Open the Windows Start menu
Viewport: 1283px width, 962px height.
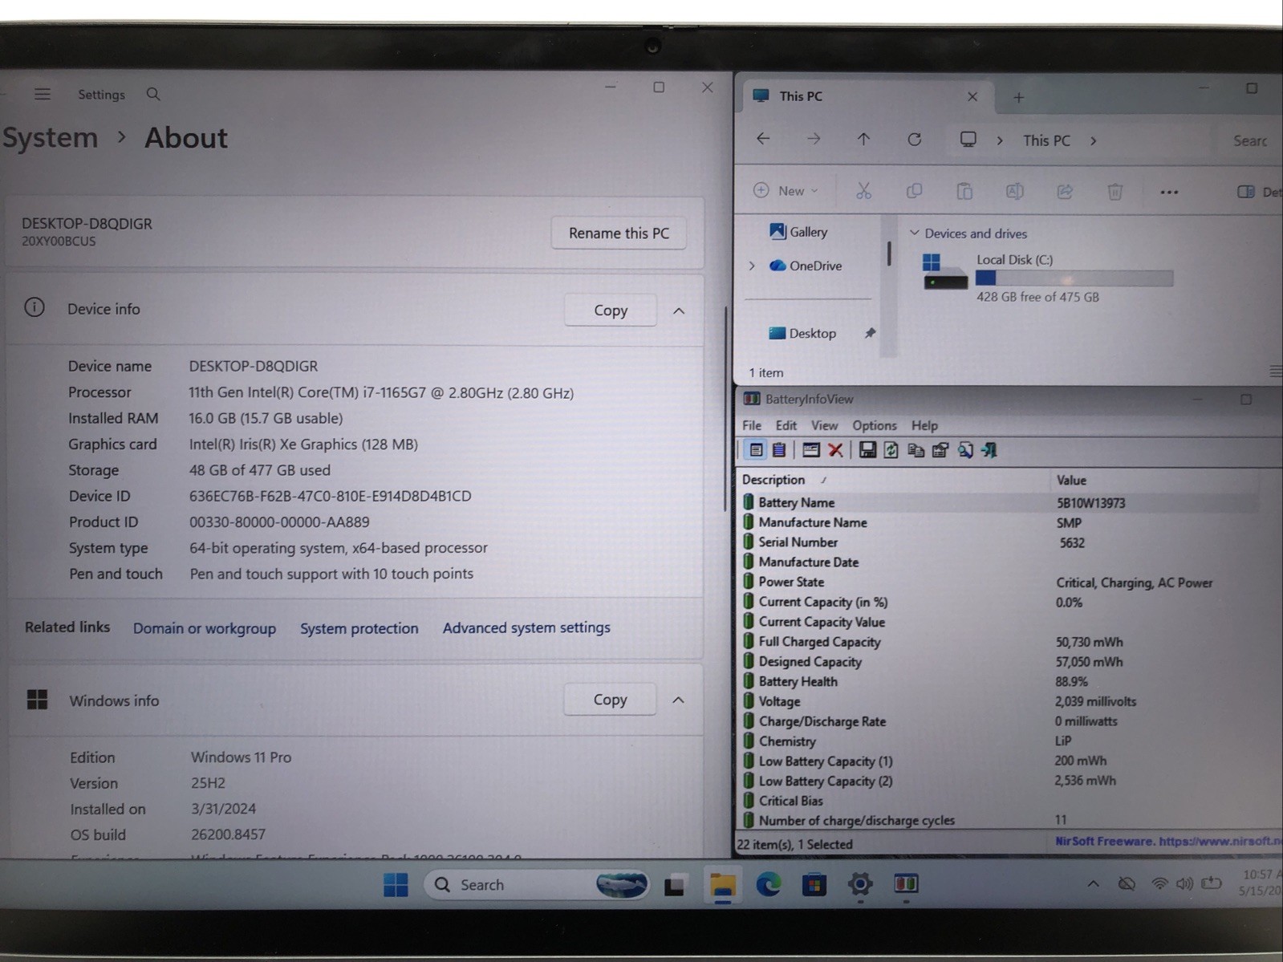396,884
